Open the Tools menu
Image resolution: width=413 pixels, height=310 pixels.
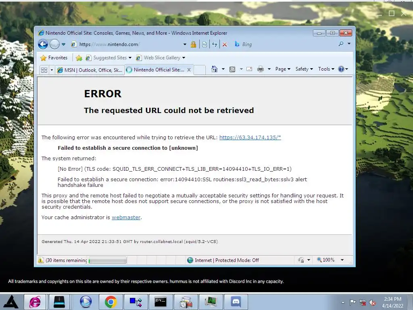326,69
